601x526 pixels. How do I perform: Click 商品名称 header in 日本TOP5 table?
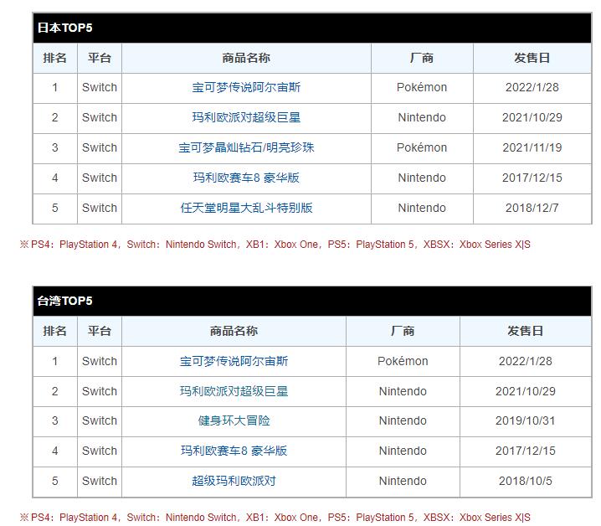click(x=246, y=58)
